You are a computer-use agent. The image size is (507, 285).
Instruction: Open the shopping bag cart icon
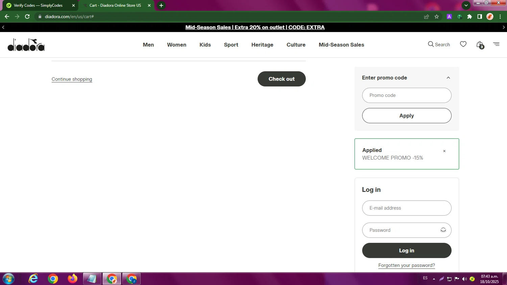[480, 45]
